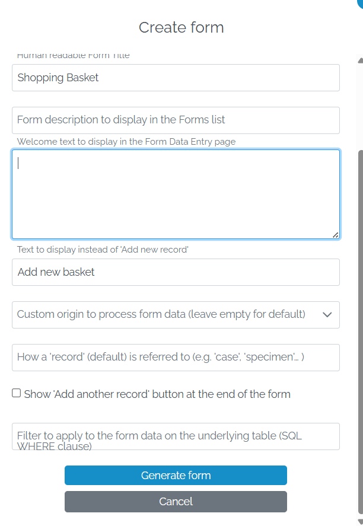Click the record naming field
The image size is (363, 526).
click(x=176, y=358)
